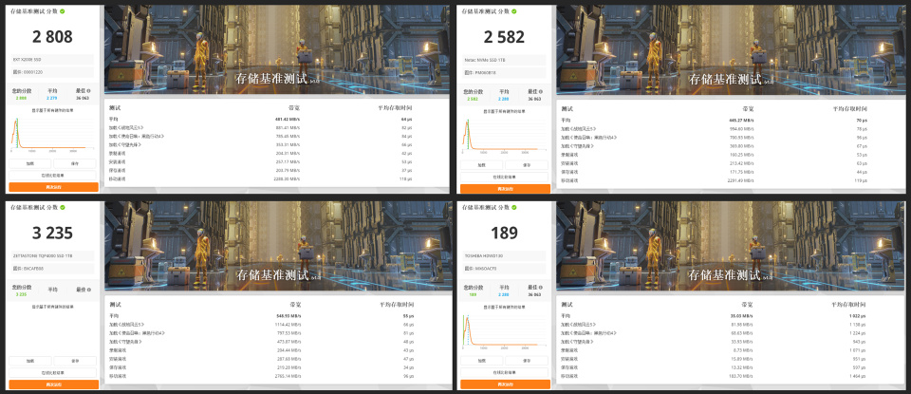
Task: Click drive name field in 2 808 panel
Action: click(x=52, y=59)
